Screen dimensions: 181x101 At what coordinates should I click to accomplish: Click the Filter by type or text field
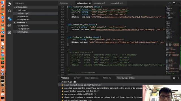pos(143,78)
